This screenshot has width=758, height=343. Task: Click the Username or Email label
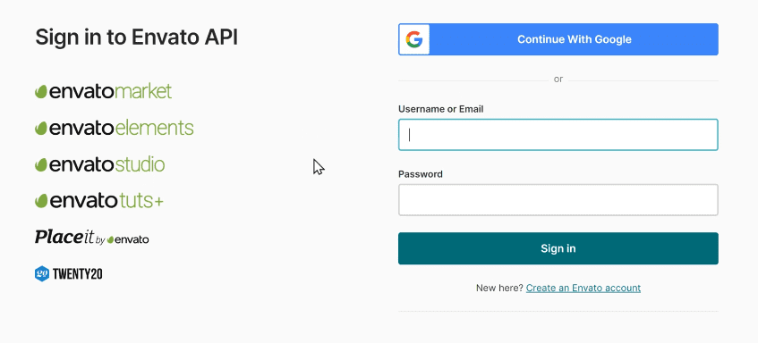[x=441, y=109]
